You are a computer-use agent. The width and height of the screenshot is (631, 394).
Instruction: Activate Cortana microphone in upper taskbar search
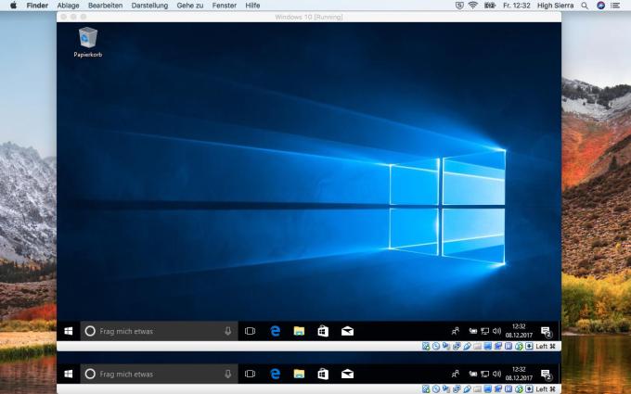(227, 331)
